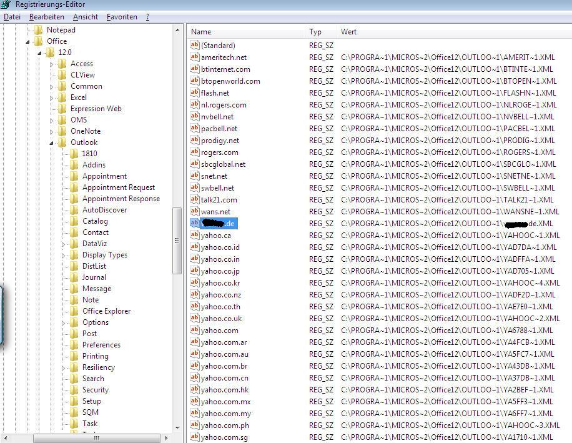Collapse the Office tree node
Viewport: 572px width, 443px height.
27,42
